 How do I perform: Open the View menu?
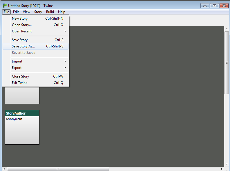pos(26,12)
